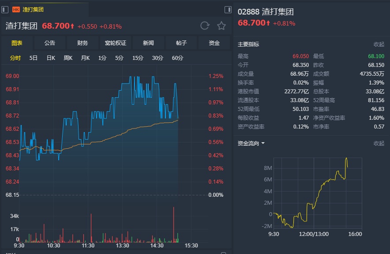Switch to the 资金 tab

214,43
